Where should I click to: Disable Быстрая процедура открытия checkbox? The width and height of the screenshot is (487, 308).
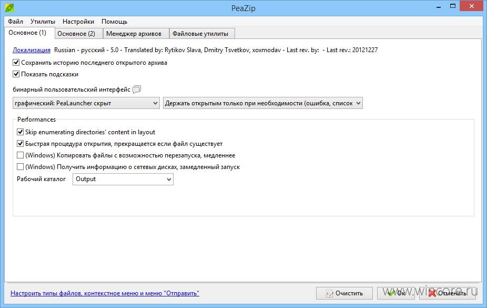[x=20, y=144]
